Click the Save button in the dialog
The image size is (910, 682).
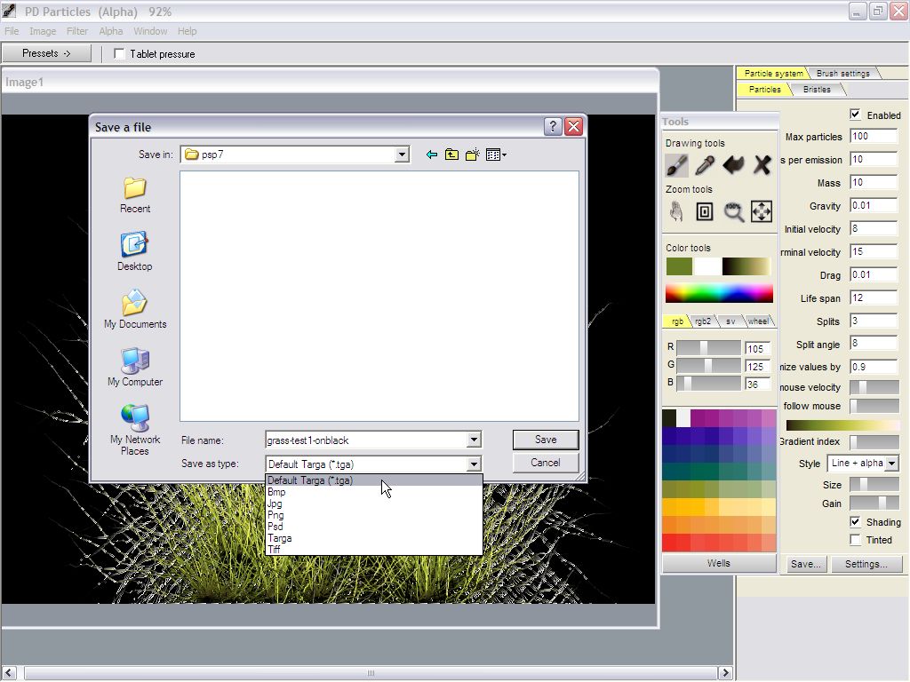pyautogui.click(x=546, y=440)
